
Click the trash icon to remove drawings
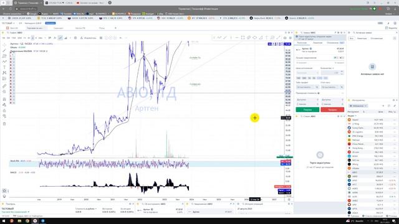click(4, 124)
